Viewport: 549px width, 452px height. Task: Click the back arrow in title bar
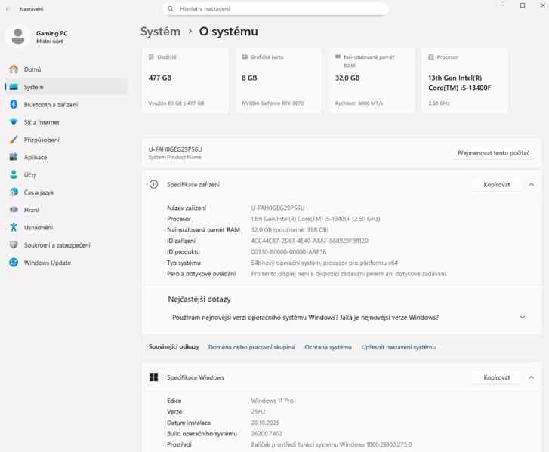pyautogui.click(x=8, y=9)
